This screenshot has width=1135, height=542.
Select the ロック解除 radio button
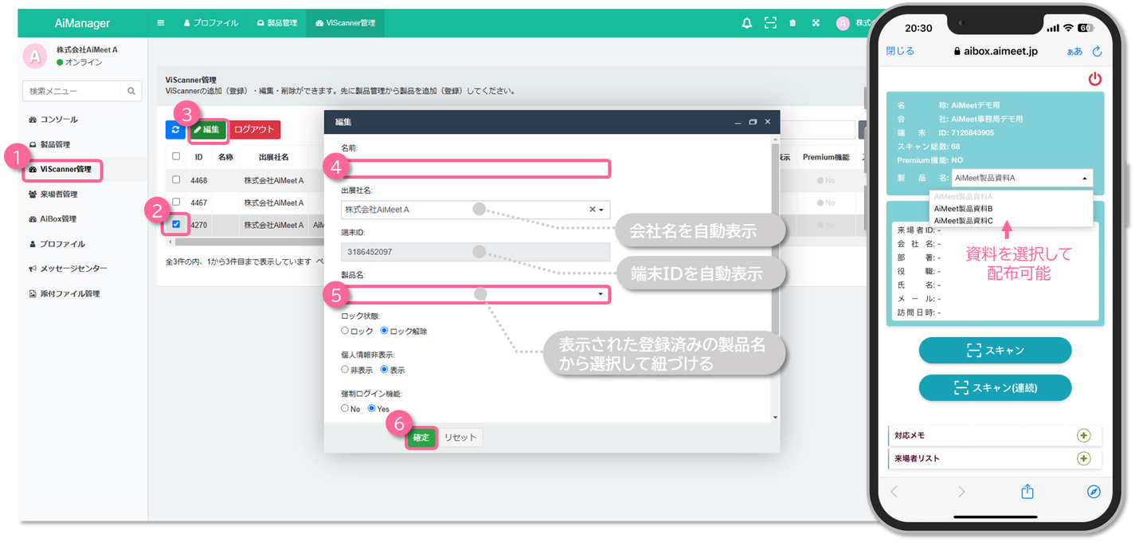(384, 331)
